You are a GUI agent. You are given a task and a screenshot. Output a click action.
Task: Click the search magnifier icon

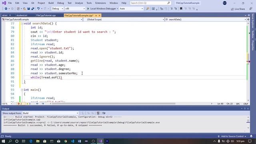click(168, 3)
